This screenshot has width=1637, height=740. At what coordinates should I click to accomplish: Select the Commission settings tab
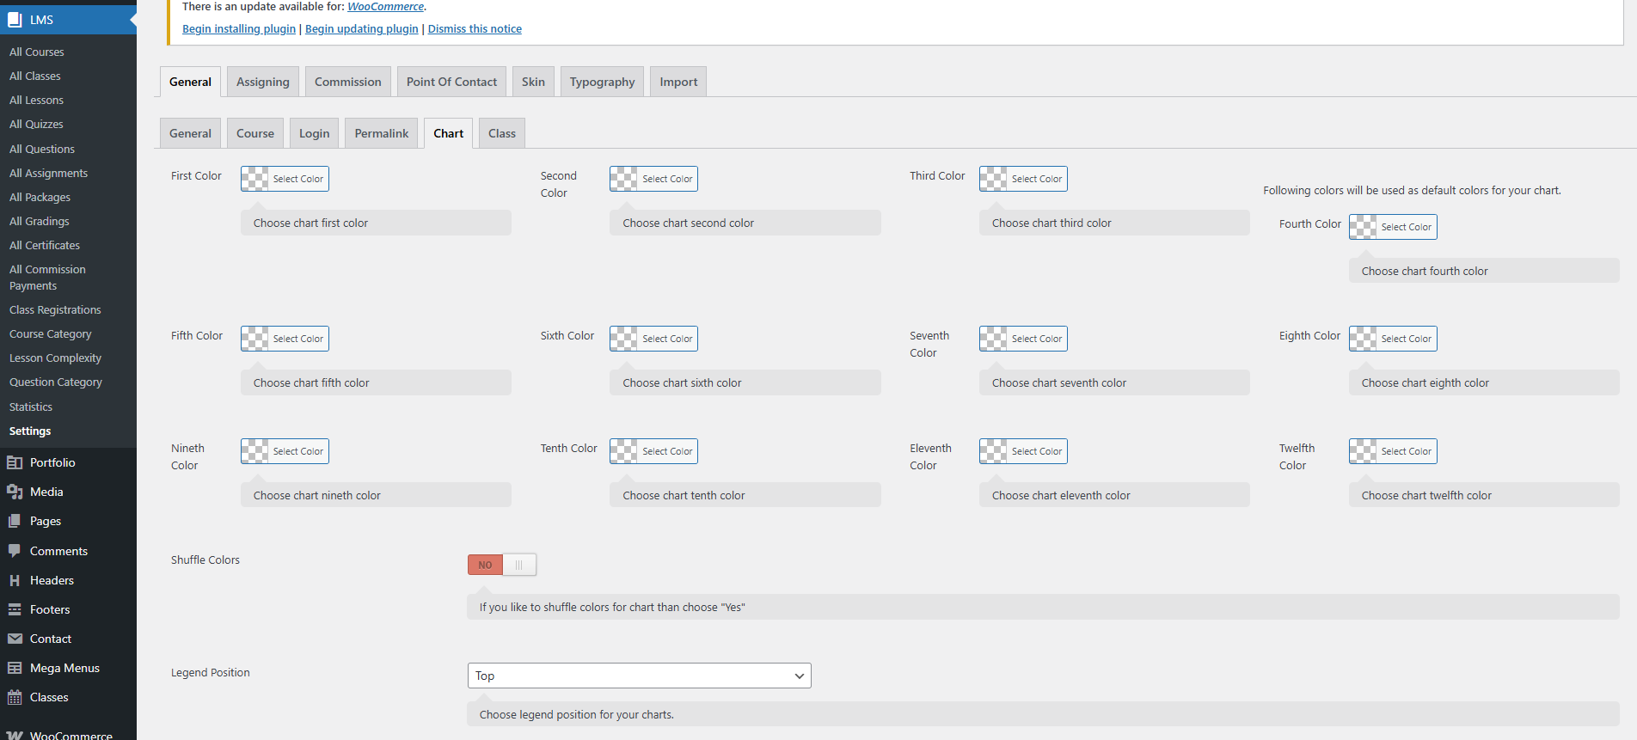tap(347, 82)
